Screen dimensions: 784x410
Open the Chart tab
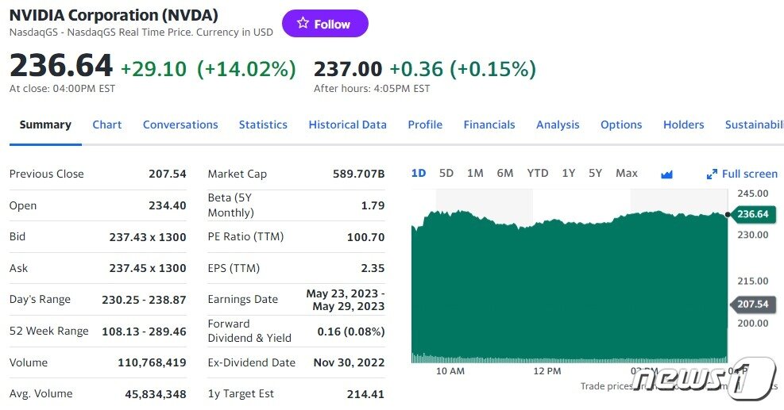pos(107,125)
